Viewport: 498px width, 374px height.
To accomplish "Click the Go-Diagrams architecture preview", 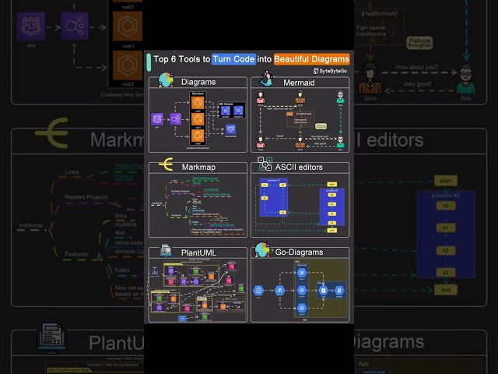I will 300,290.
